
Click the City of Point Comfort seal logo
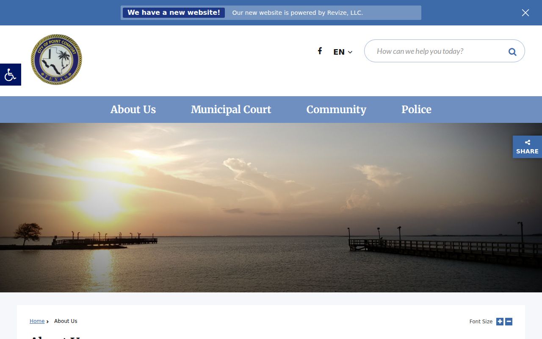click(x=56, y=60)
